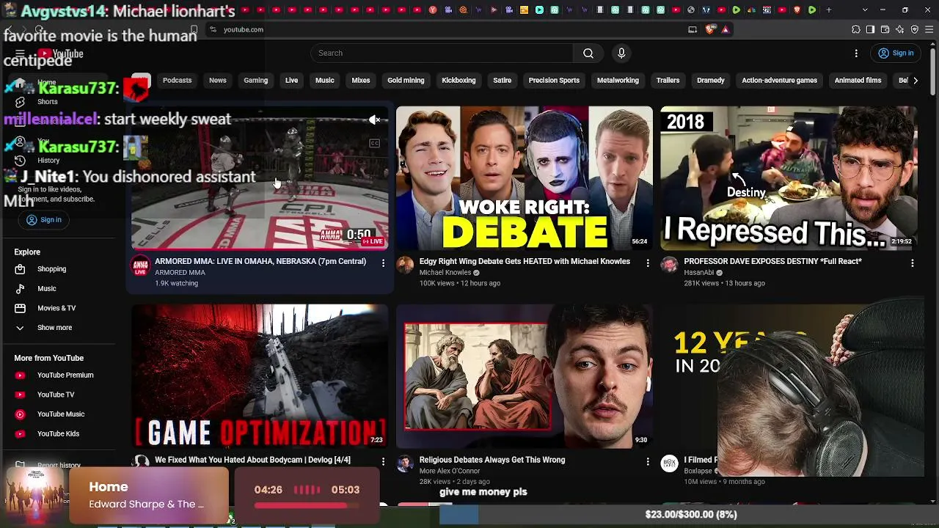Screen dimensions: 939x528
Task: Open History in the sidebar
Action: pyautogui.click(x=59, y=161)
